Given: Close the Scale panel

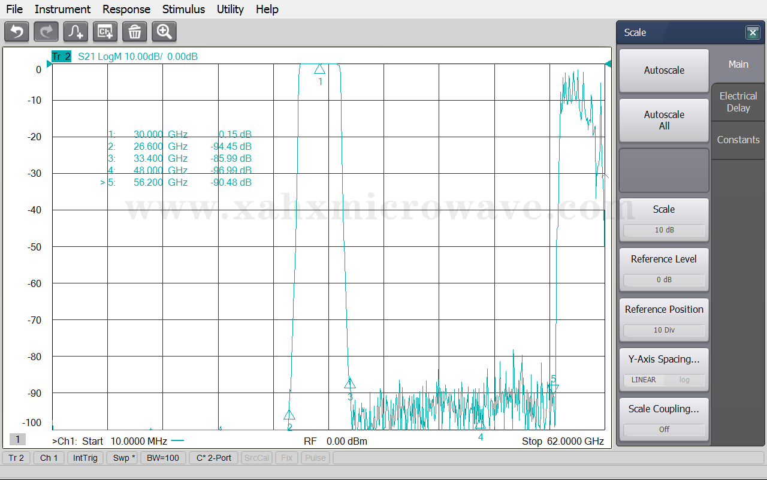Looking at the screenshot, I should click(x=753, y=33).
